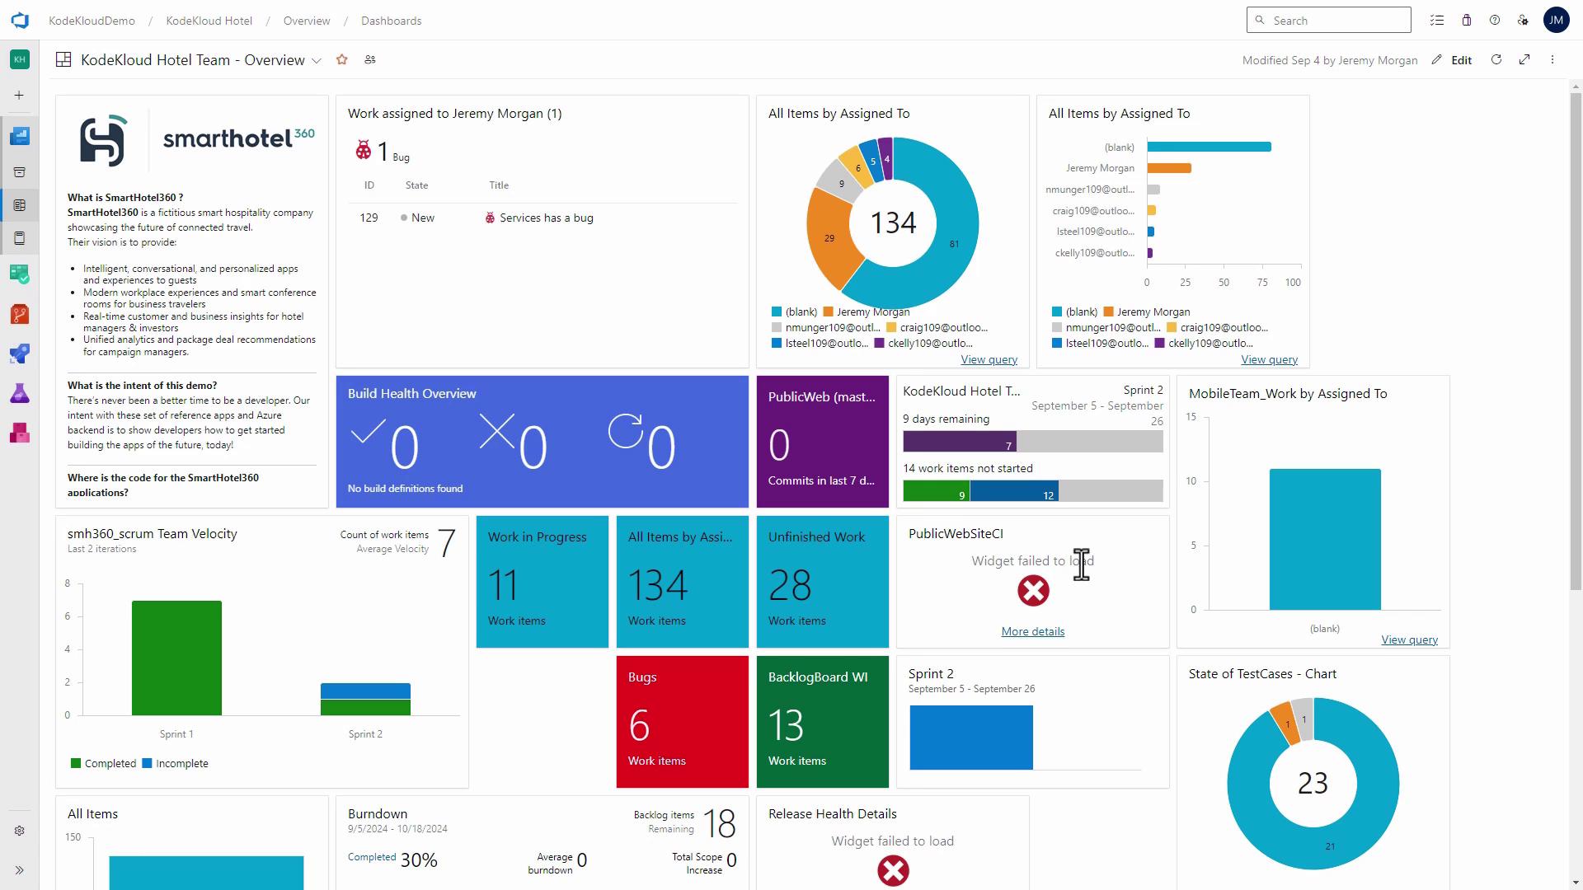Viewport: 1583px width, 890px height.
Task: Open View query link under bar chart
Action: point(1269,359)
